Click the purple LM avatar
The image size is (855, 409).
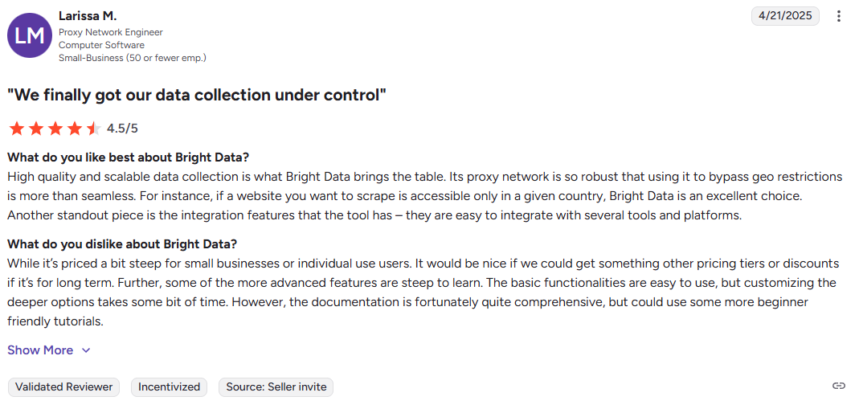click(30, 35)
